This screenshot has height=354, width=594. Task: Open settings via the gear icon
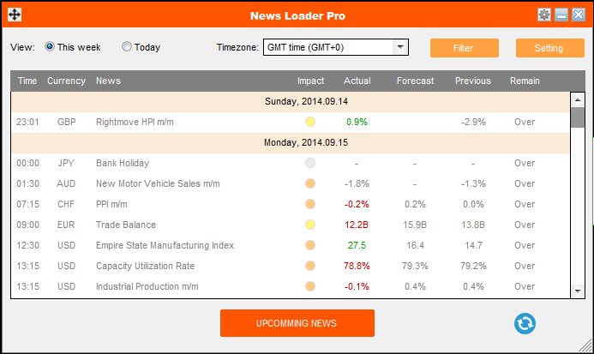coord(544,15)
